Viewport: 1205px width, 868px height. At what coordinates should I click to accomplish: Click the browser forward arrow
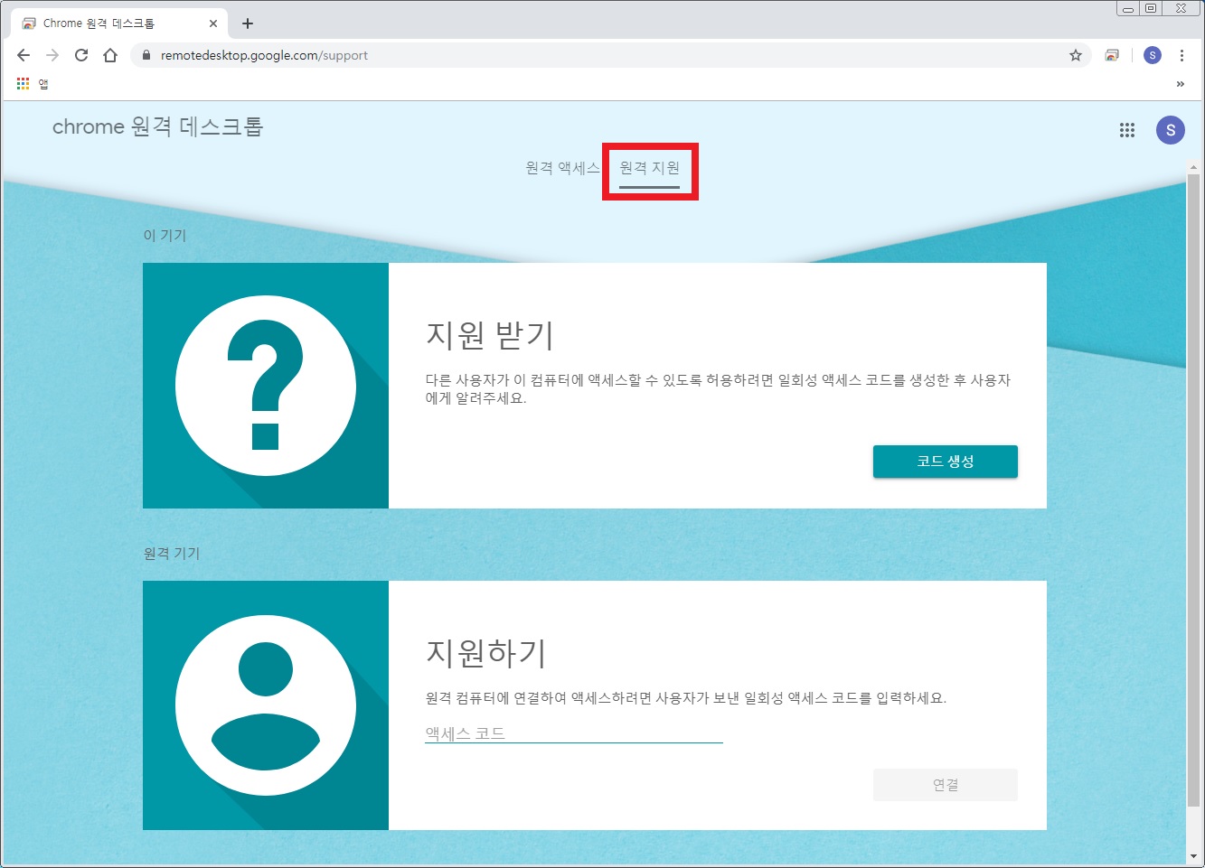point(52,55)
